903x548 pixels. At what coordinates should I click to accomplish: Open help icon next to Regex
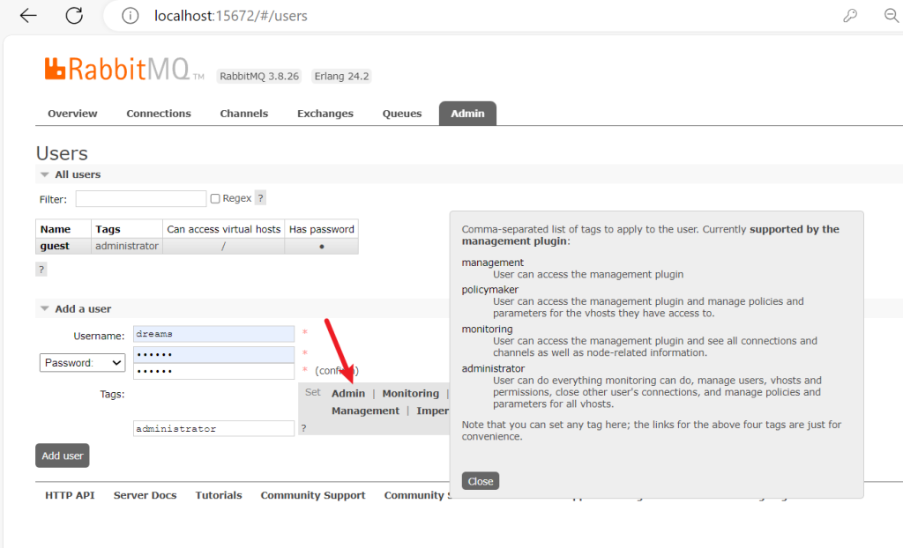tap(260, 198)
